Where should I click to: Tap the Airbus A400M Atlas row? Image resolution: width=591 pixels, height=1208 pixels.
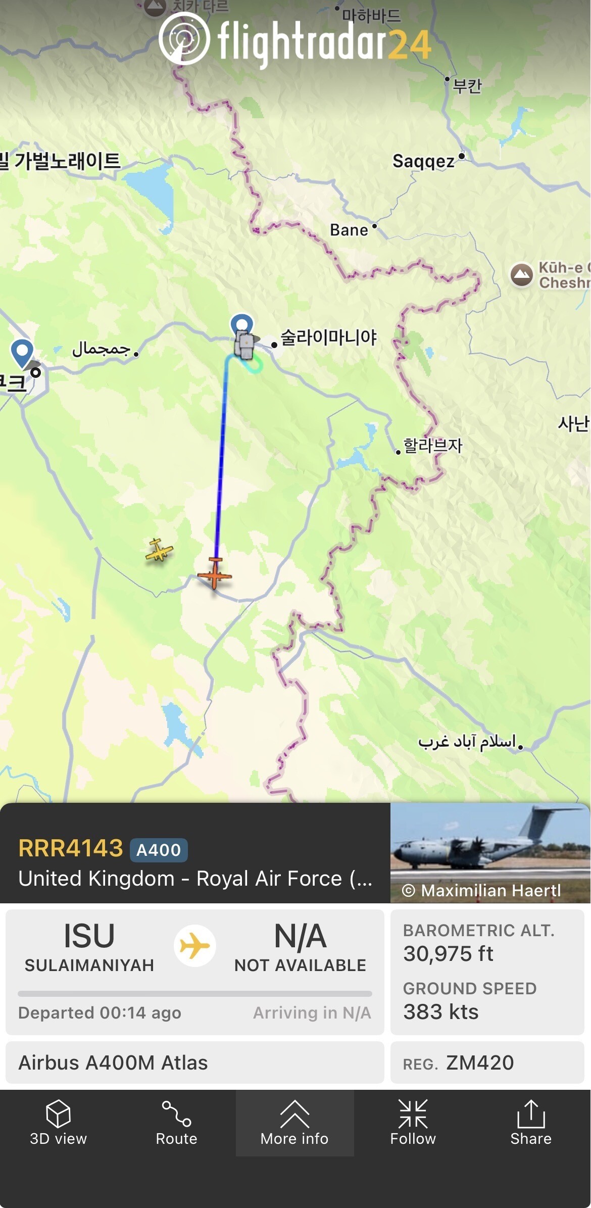tap(195, 1062)
